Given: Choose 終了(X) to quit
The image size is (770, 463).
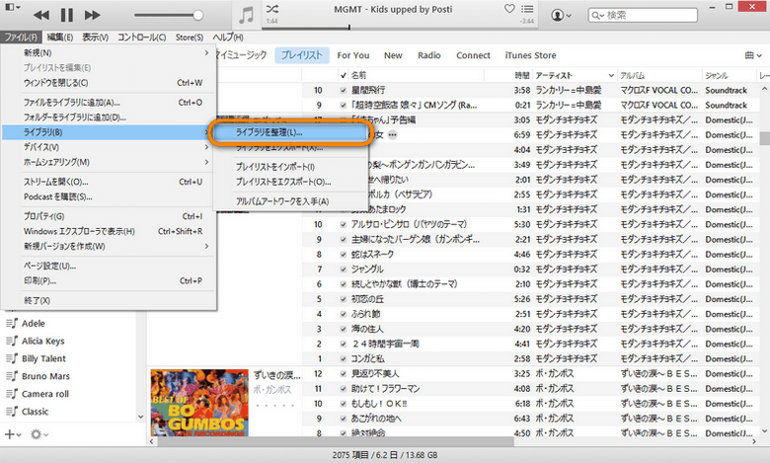Looking at the screenshot, I should coord(109,300).
